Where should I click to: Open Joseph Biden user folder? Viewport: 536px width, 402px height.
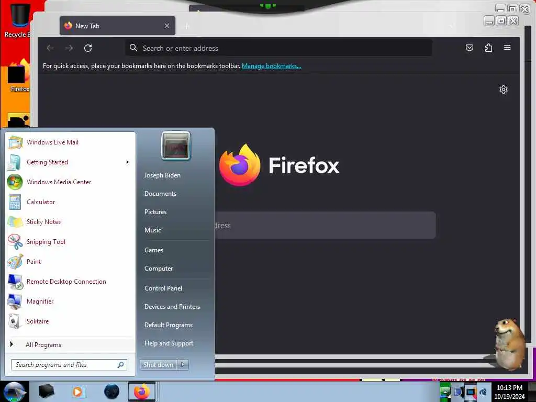coord(162,175)
